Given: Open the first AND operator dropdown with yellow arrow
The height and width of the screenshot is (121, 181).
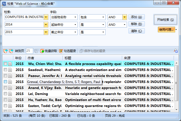Looking at the screenshot, I should click(124, 17).
